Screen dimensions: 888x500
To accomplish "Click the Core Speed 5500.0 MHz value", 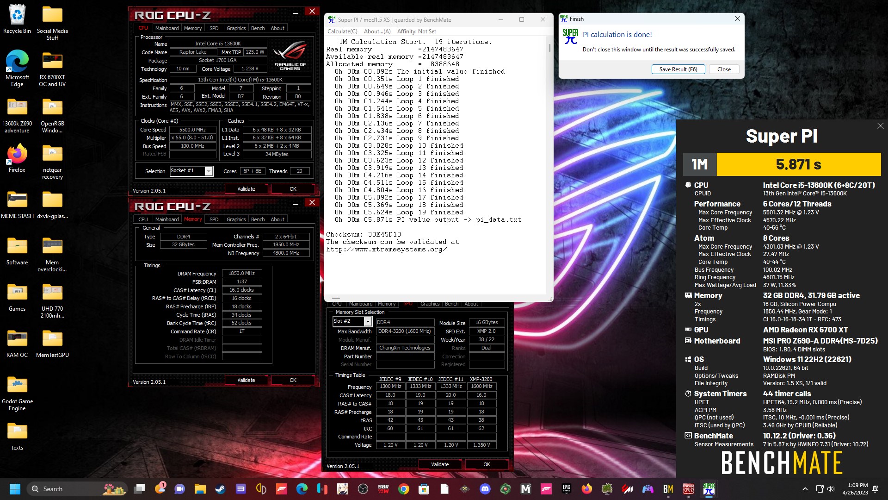I will [192, 130].
